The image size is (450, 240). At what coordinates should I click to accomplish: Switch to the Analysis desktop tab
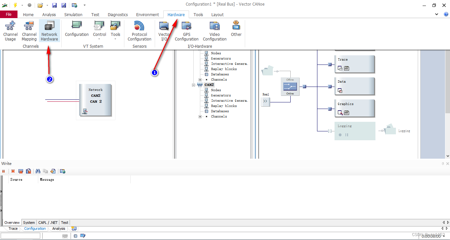[59, 228]
